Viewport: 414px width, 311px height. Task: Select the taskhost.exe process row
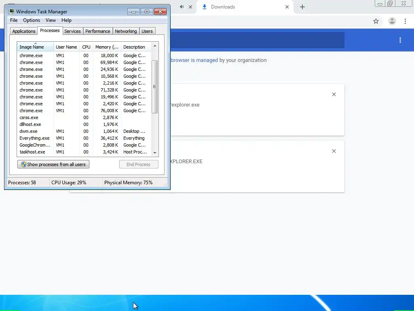tap(84, 152)
